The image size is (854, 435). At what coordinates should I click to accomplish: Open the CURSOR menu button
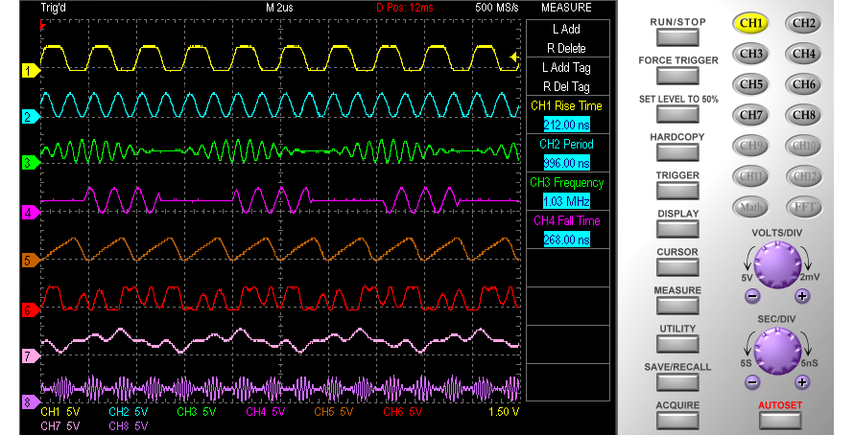[677, 267]
